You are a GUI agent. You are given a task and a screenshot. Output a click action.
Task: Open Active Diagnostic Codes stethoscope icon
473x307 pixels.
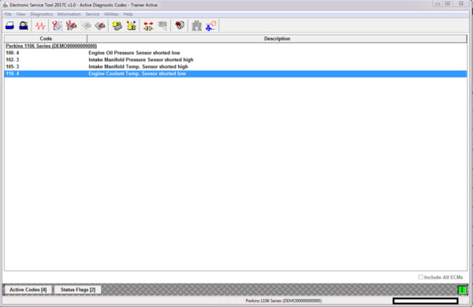click(x=57, y=26)
